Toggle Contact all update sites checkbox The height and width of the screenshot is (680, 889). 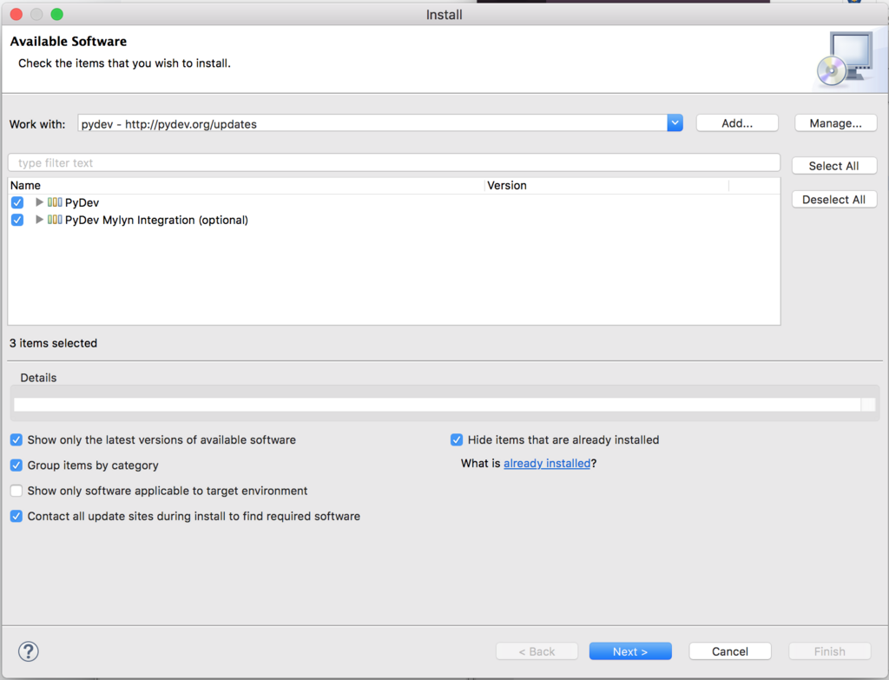(x=16, y=516)
